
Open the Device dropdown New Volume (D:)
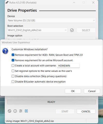[x=51, y=21]
